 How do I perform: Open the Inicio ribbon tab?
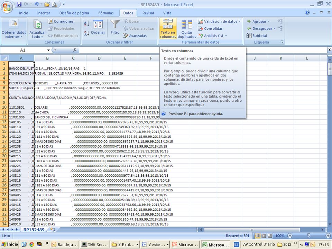coord(24,13)
